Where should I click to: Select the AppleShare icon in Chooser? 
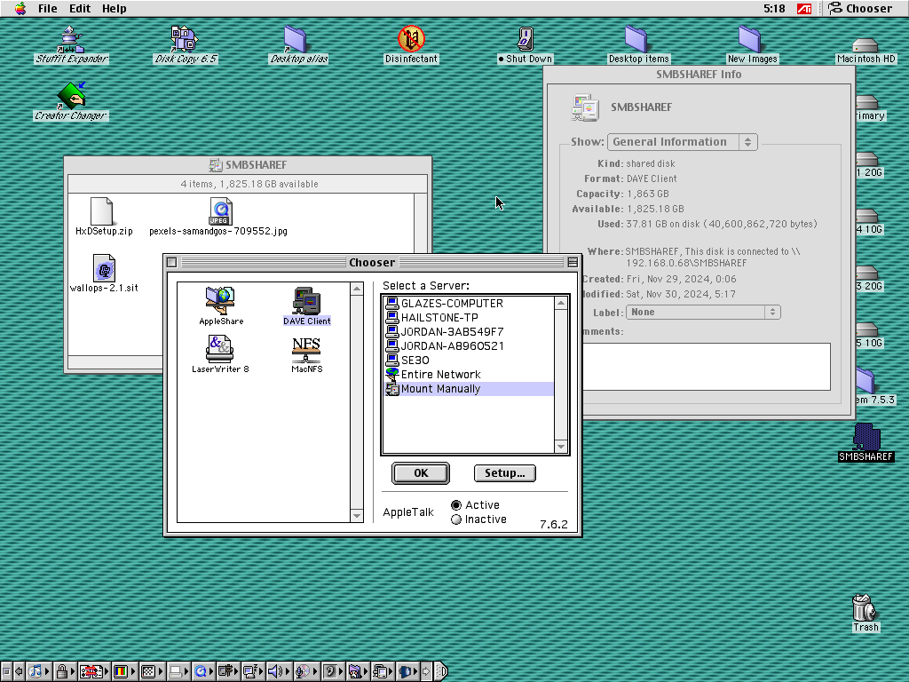tap(221, 305)
